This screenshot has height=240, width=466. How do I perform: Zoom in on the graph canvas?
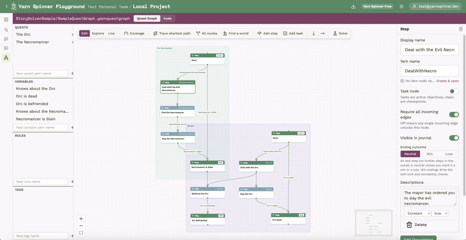pos(81,219)
